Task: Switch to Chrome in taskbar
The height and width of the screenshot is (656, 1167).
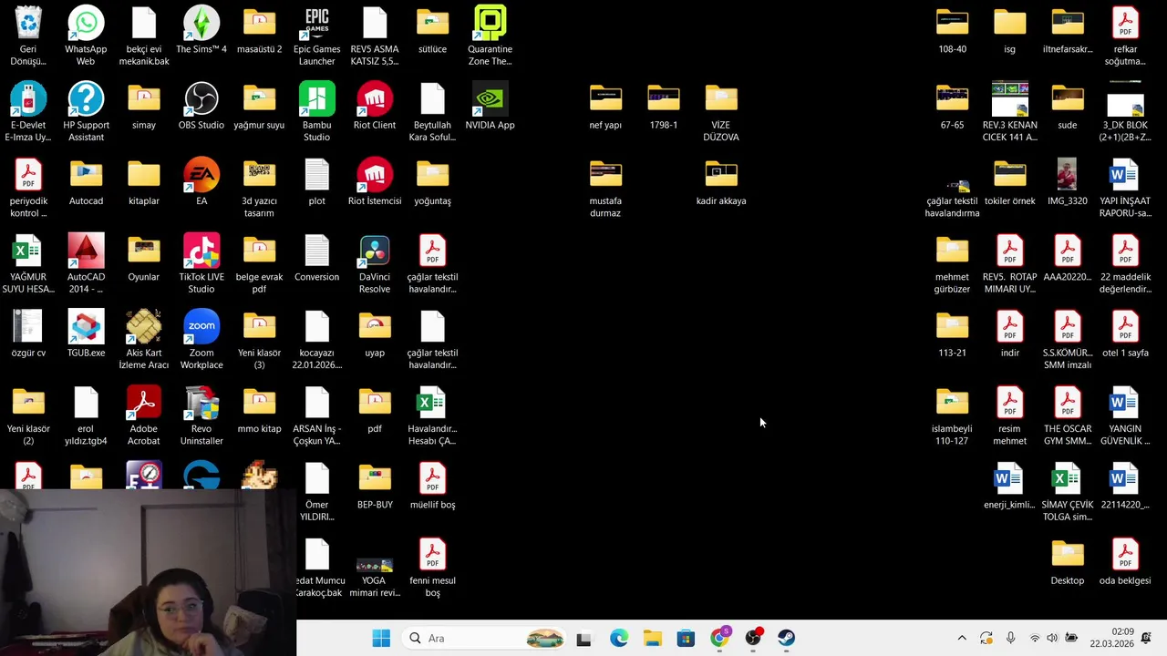Action: (719, 638)
